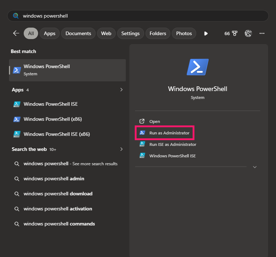This screenshot has height=257, width=276.
Task: Click magnifier beside 'See more search results'
Action: [17, 164]
